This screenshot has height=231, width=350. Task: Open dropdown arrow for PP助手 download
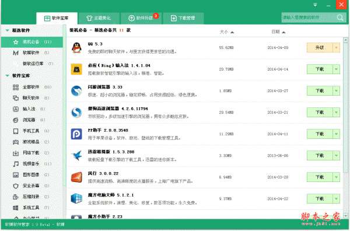(337, 134)
